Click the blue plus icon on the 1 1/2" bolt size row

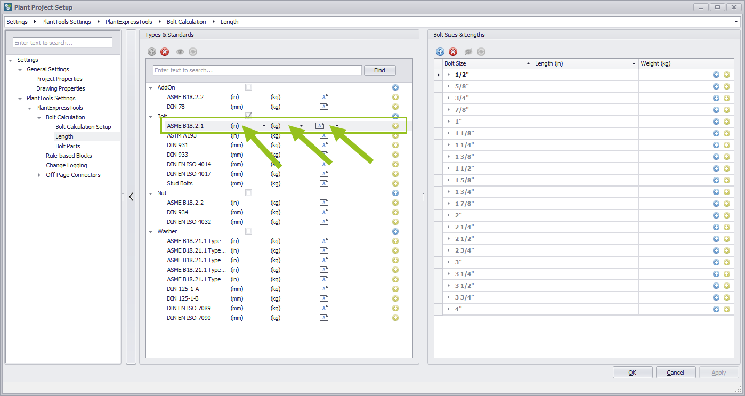[x=716, y=168]
